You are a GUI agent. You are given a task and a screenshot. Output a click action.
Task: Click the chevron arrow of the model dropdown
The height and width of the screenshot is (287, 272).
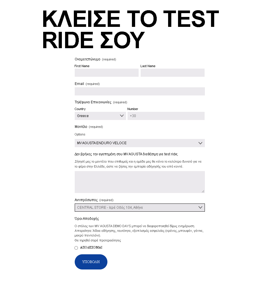(200, 143)
